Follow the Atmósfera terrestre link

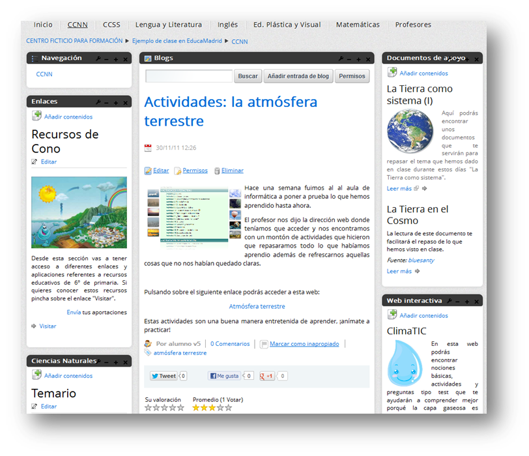tap(257, 306)
